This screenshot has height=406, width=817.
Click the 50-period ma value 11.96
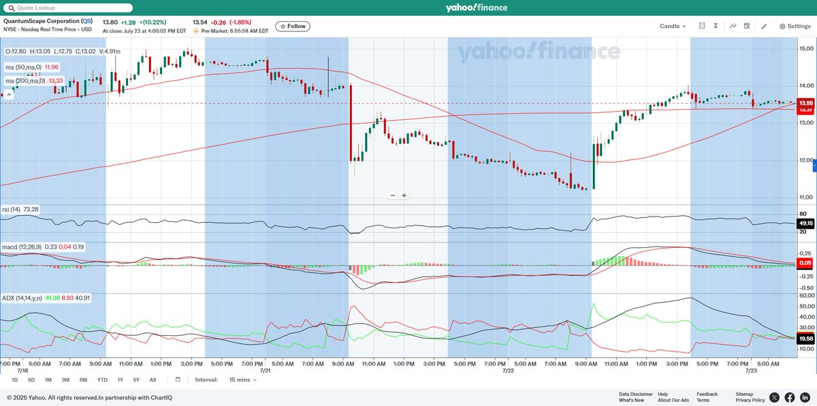click(x=52, y=67)
